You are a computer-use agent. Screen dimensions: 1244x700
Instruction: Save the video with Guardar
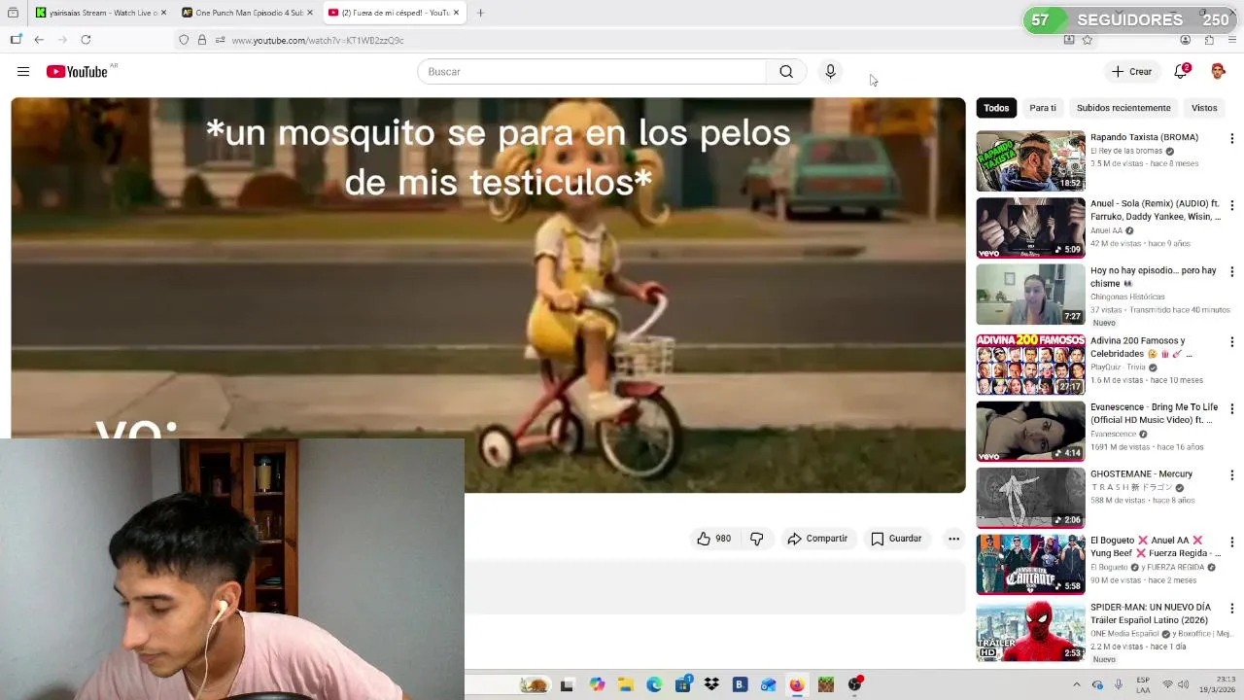(x=896, y=539)
